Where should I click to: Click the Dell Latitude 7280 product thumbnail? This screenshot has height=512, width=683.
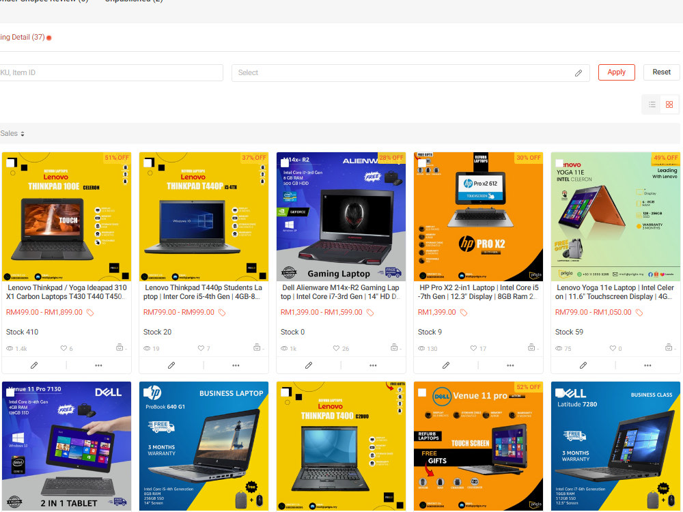(615, 446)
